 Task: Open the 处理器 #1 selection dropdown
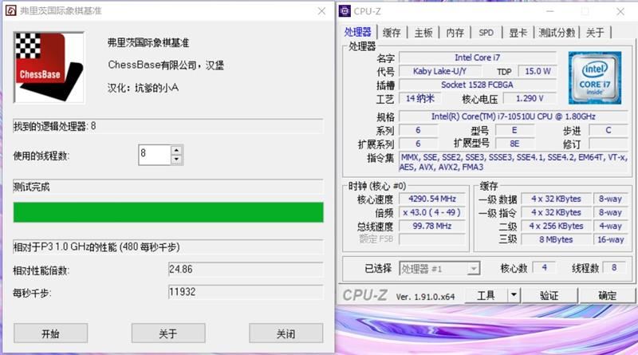point(439,269)
